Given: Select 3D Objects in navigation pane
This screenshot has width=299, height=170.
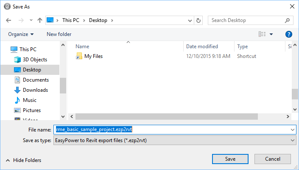Looking at the screenshot, I should (x=35, y=60).
